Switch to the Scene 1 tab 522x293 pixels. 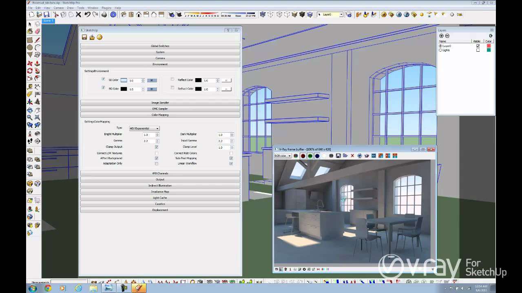click(x=48, y=20)
